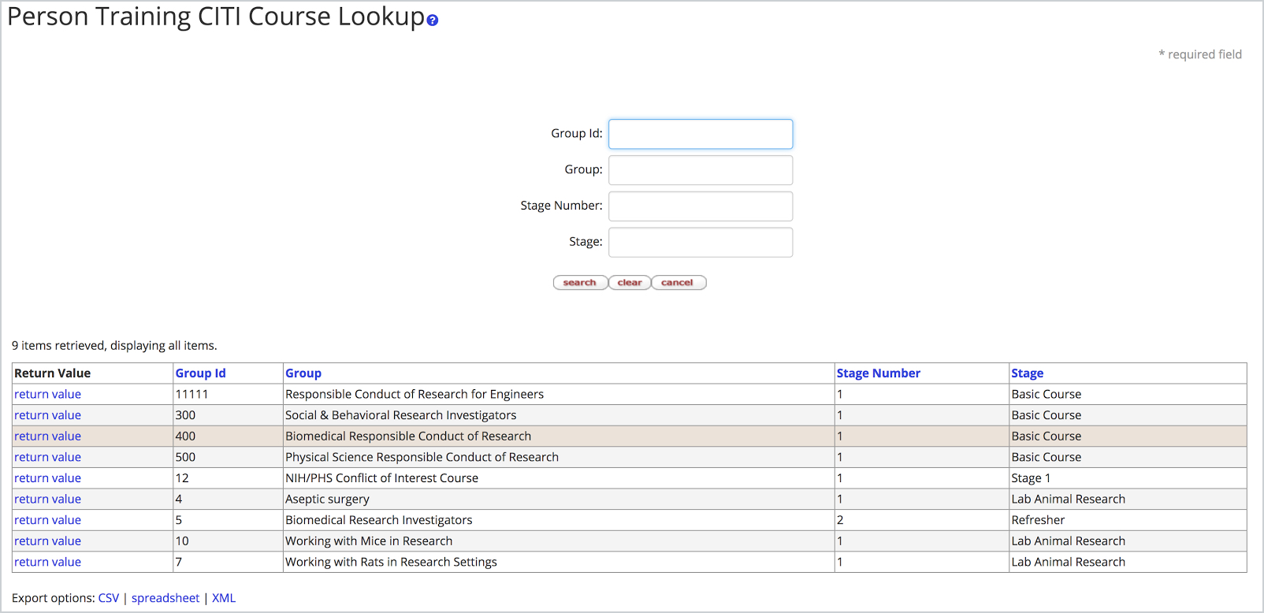Run the search button
Viewport: 1264px width, 613px height.
[580, 283]
